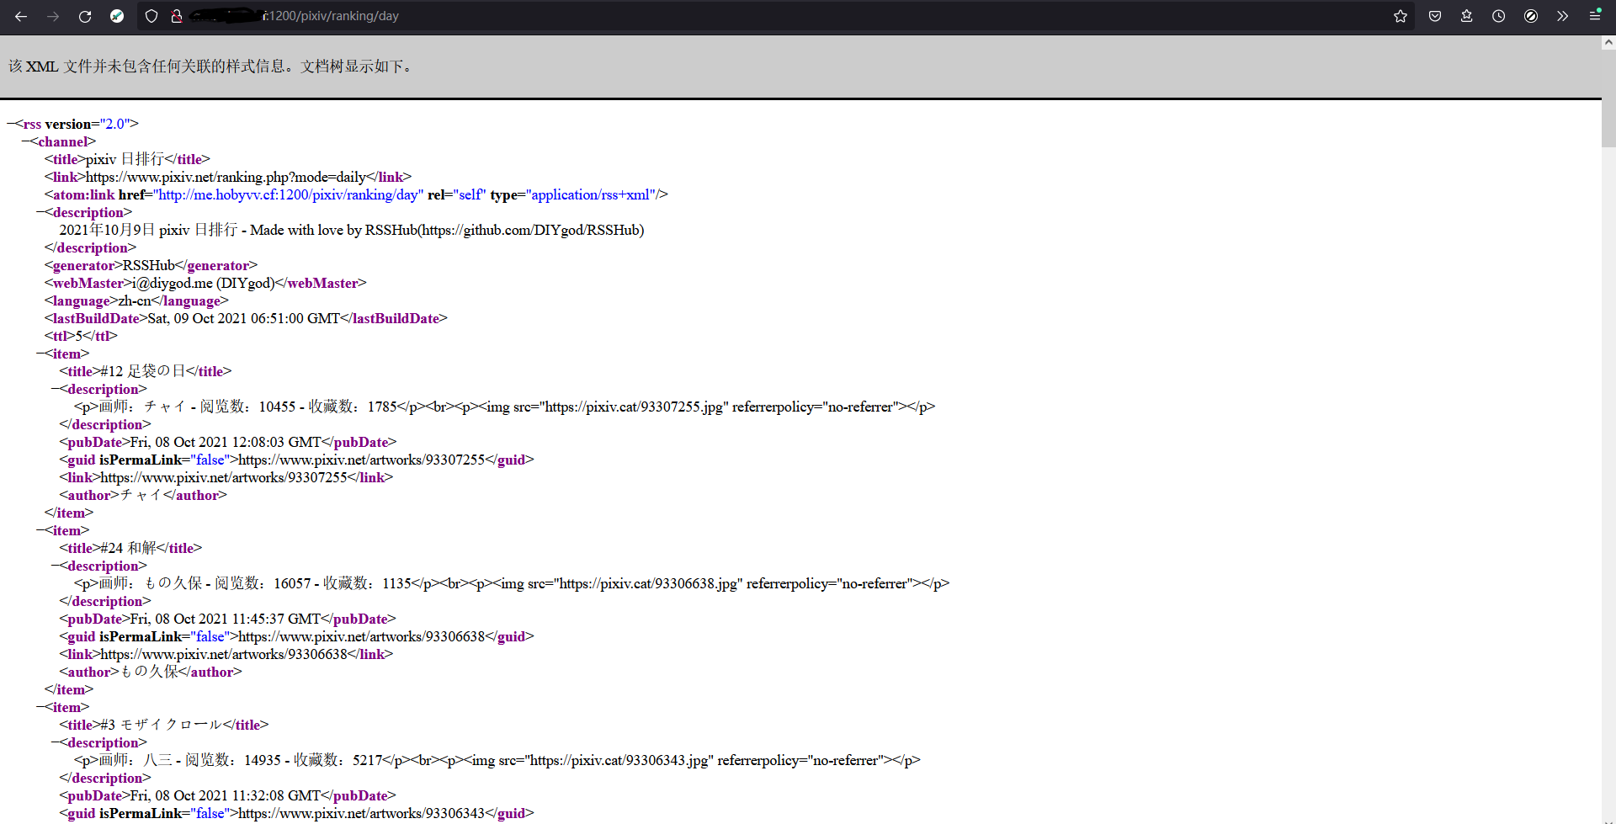Click description text with 阅览数 16057
This screenshot has height=824, width=1616.
[512, 583]
